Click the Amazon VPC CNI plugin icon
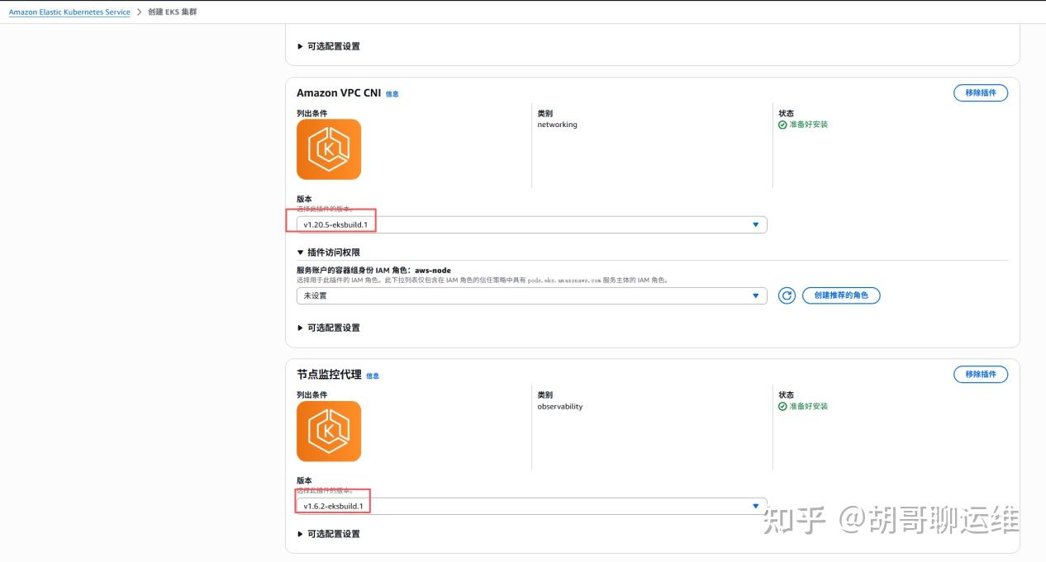The width and height of the screenshot is (1046, 562). click(x=329, y=149)
